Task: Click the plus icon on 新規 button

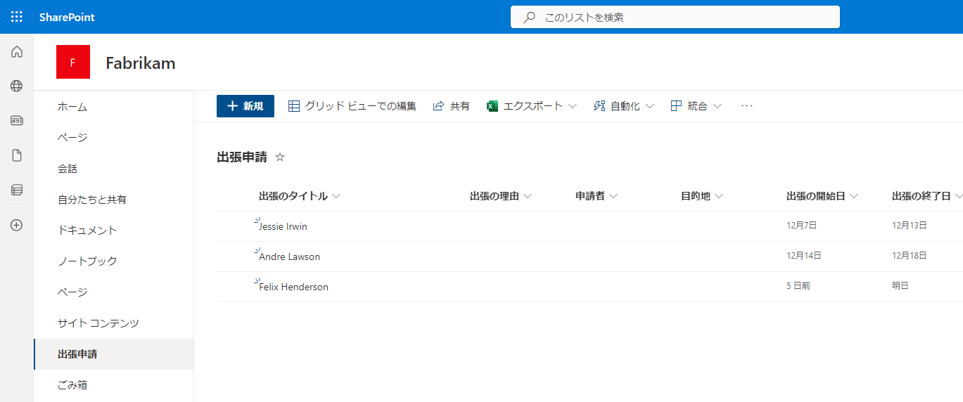Action: [232, 106]
